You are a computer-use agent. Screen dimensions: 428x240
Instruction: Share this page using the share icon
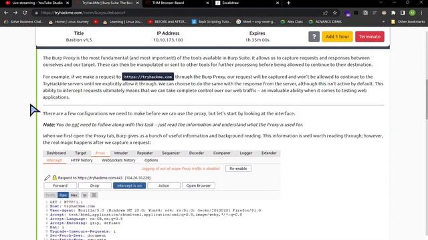(x=326, y=13)
